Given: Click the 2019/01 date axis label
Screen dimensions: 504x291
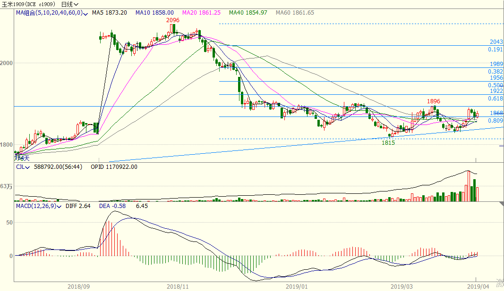Looking at the screenshot, I should point(297,286).
